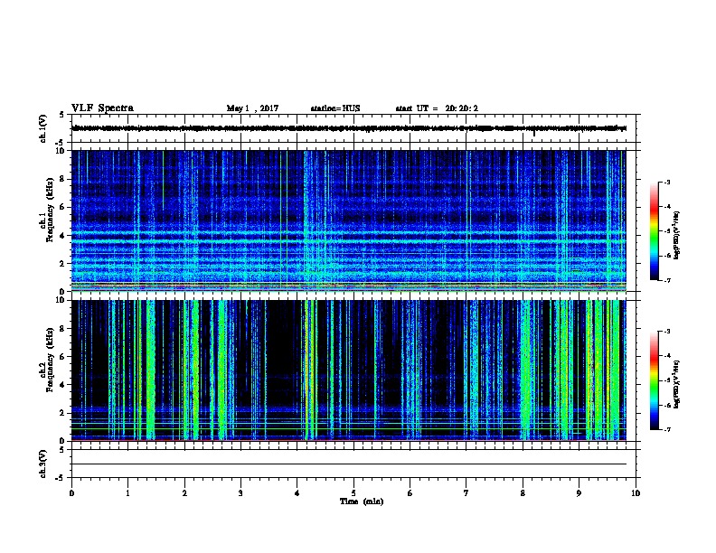
Task: Click the ch.1 spectrogram color scale bar
Action: point(655,231)
